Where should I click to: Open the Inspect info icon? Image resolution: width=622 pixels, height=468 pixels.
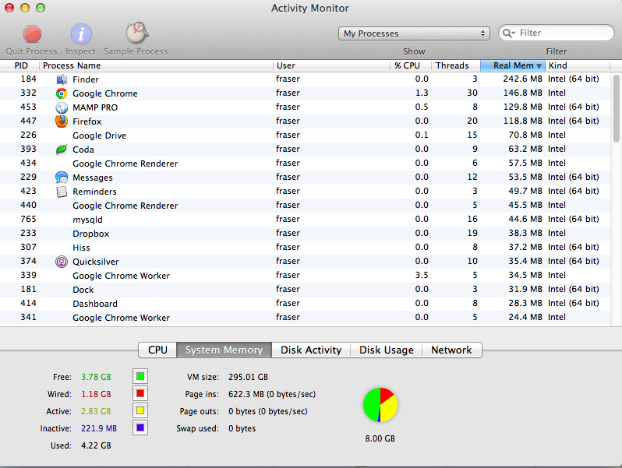[x=81, y=33]
